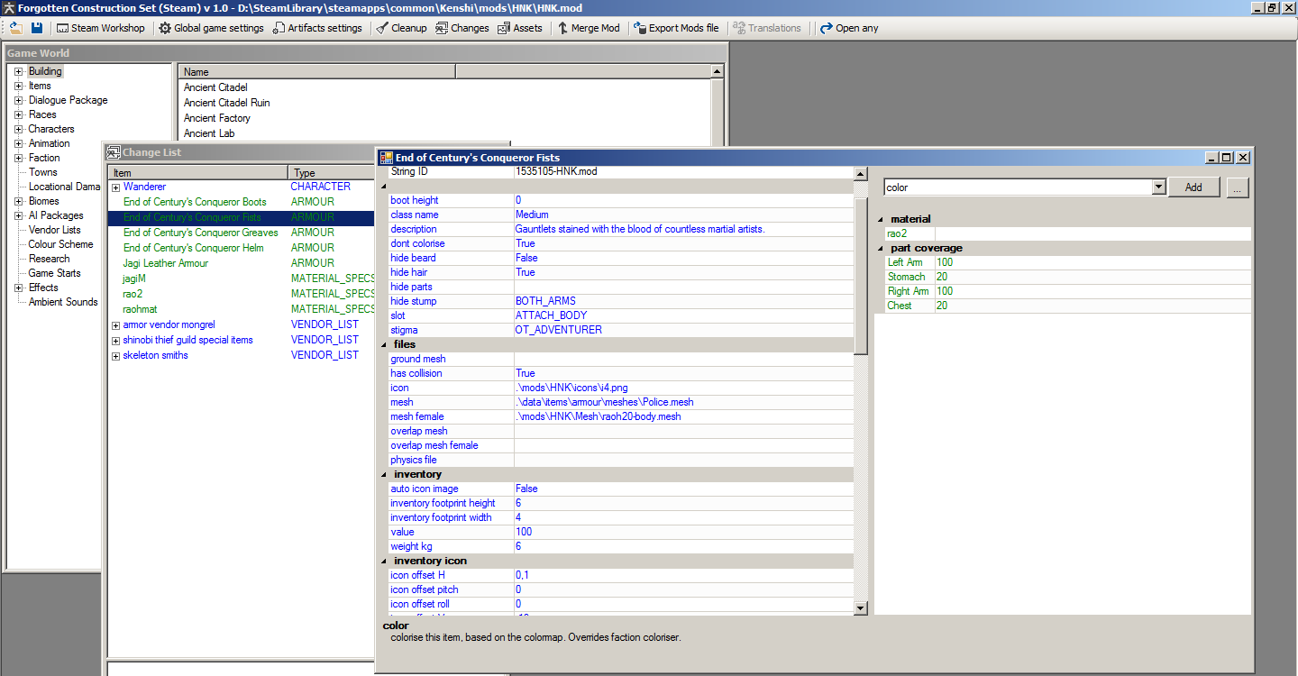
Task: Expand armor vendor mongrel entry
Action: point(115,324)
